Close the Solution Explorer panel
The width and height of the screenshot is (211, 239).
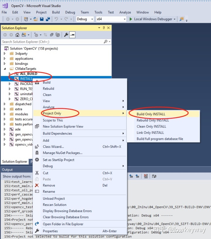[108, 28]
